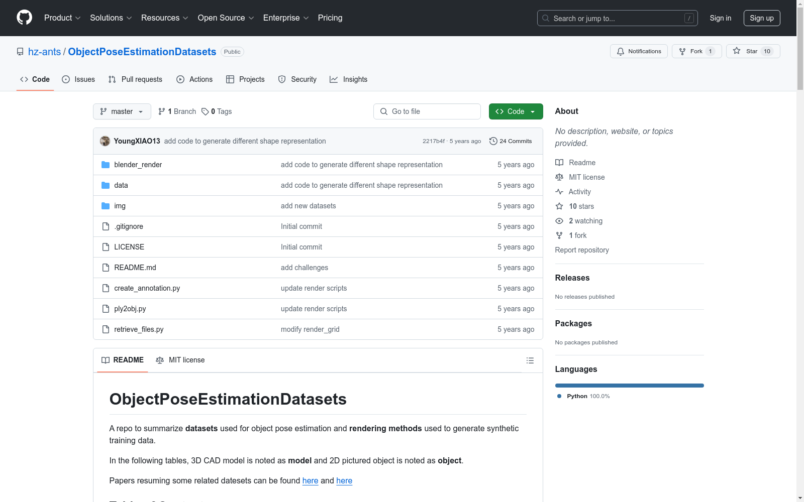The width and height of the screenshot is (804, 502).
Task: Open the Actions tab
Action: [194, 79]
